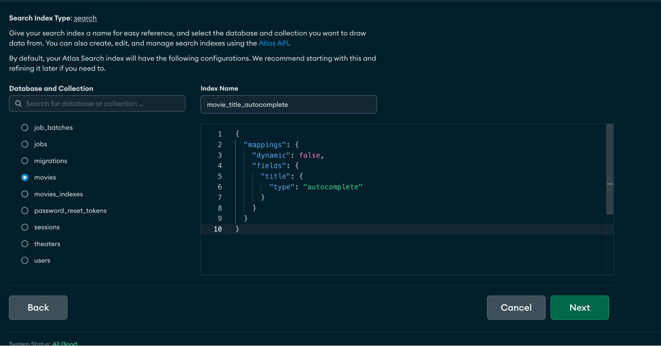This screenshot has width=661, height=346.
Task: Click the "autocomplete" type value in editor
Action: click(x=333, y=187)
